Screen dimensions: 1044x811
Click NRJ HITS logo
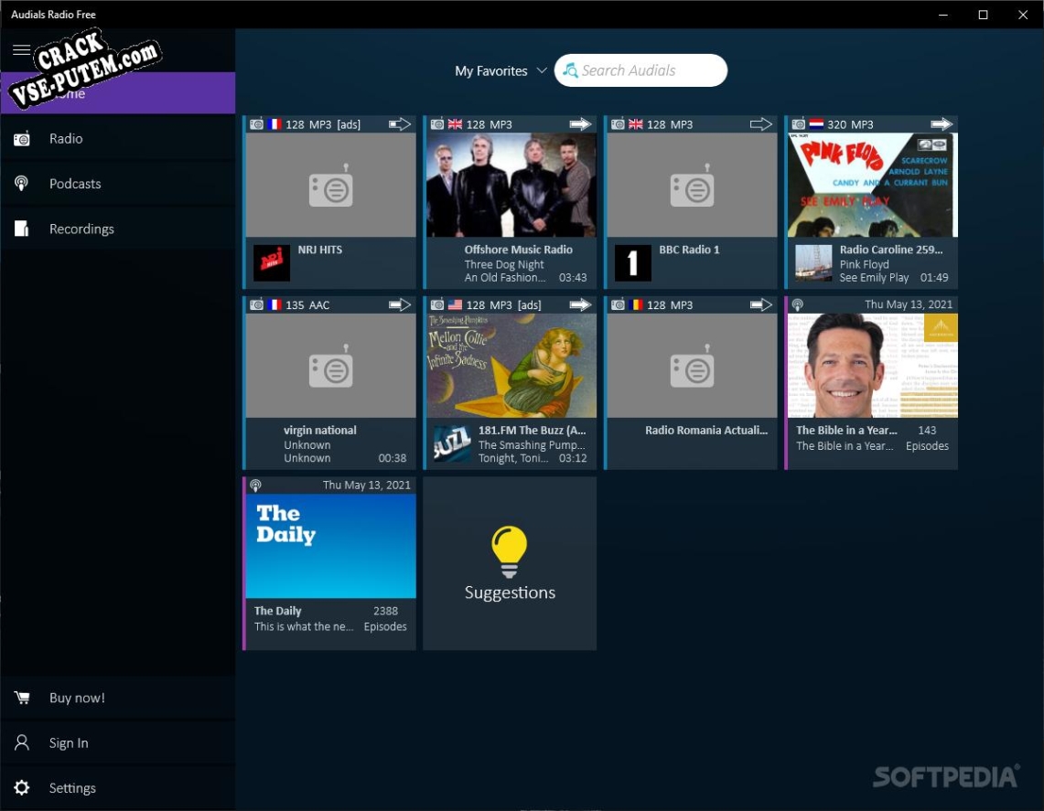point(272,262)
